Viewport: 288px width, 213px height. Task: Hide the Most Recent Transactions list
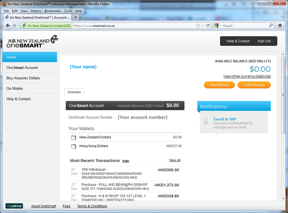click(x=125, y=161)
